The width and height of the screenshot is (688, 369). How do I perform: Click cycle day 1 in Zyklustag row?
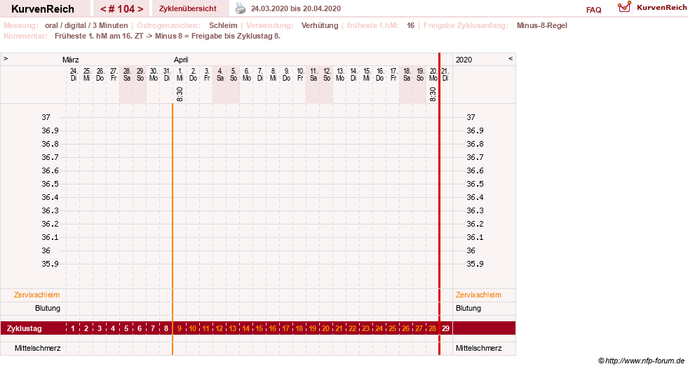(73, 328)
